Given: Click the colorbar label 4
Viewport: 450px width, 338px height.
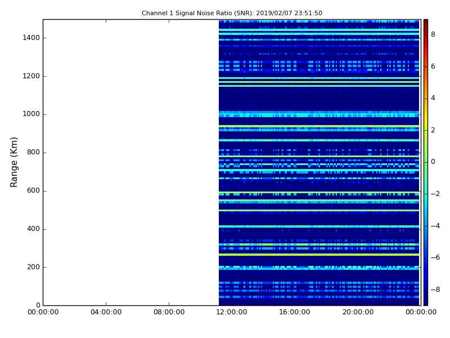Looking at the screenshot, I should [433, 98].
